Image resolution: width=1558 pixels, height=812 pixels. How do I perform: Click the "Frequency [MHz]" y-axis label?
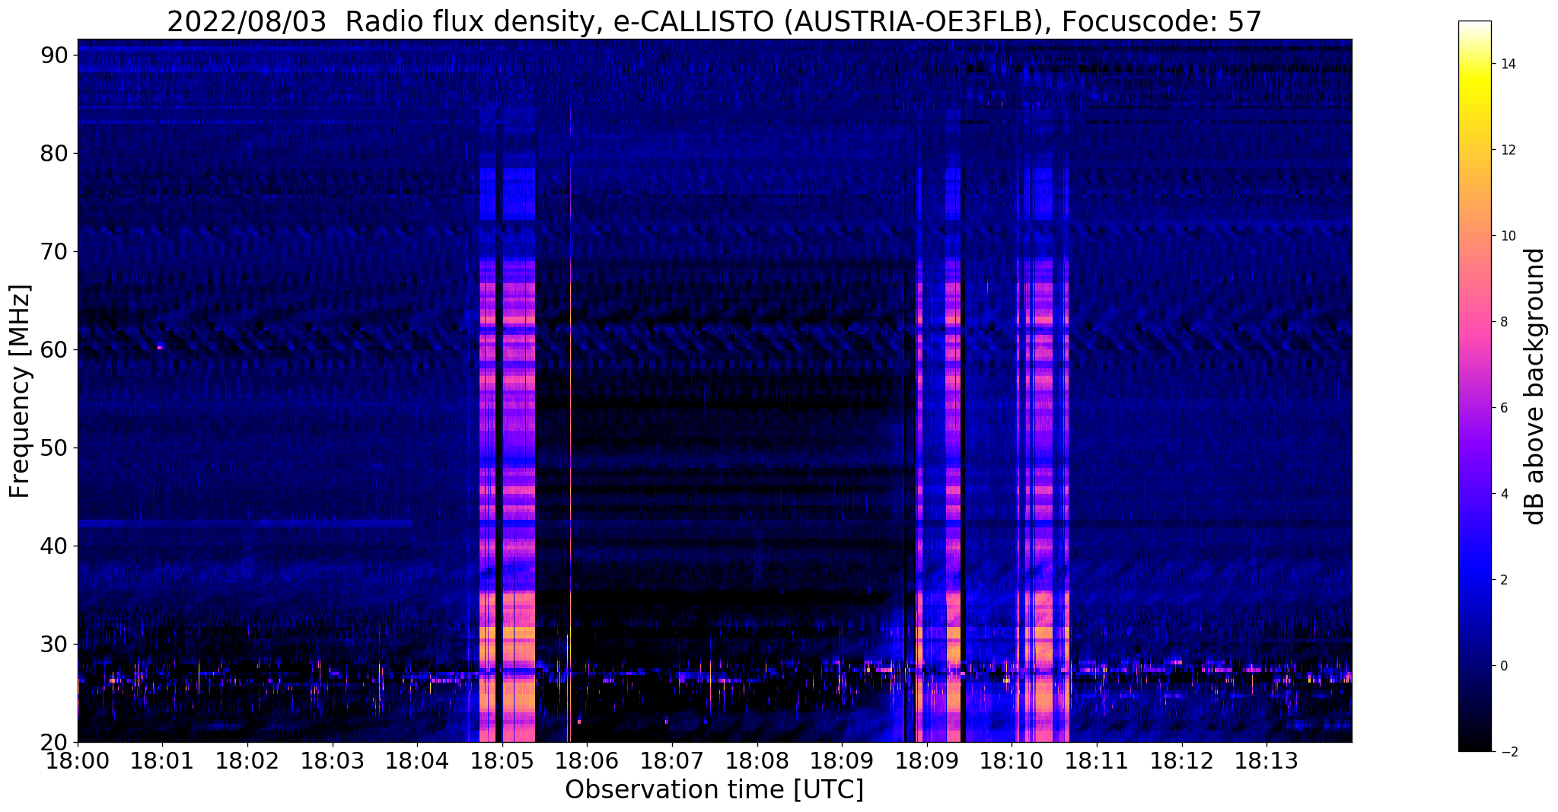(x=20, y=391)
